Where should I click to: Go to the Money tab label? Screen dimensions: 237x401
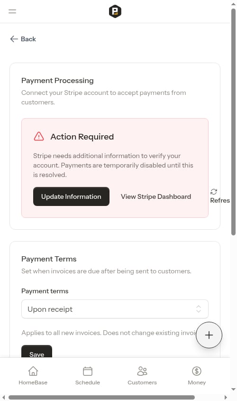pos(197,382)
